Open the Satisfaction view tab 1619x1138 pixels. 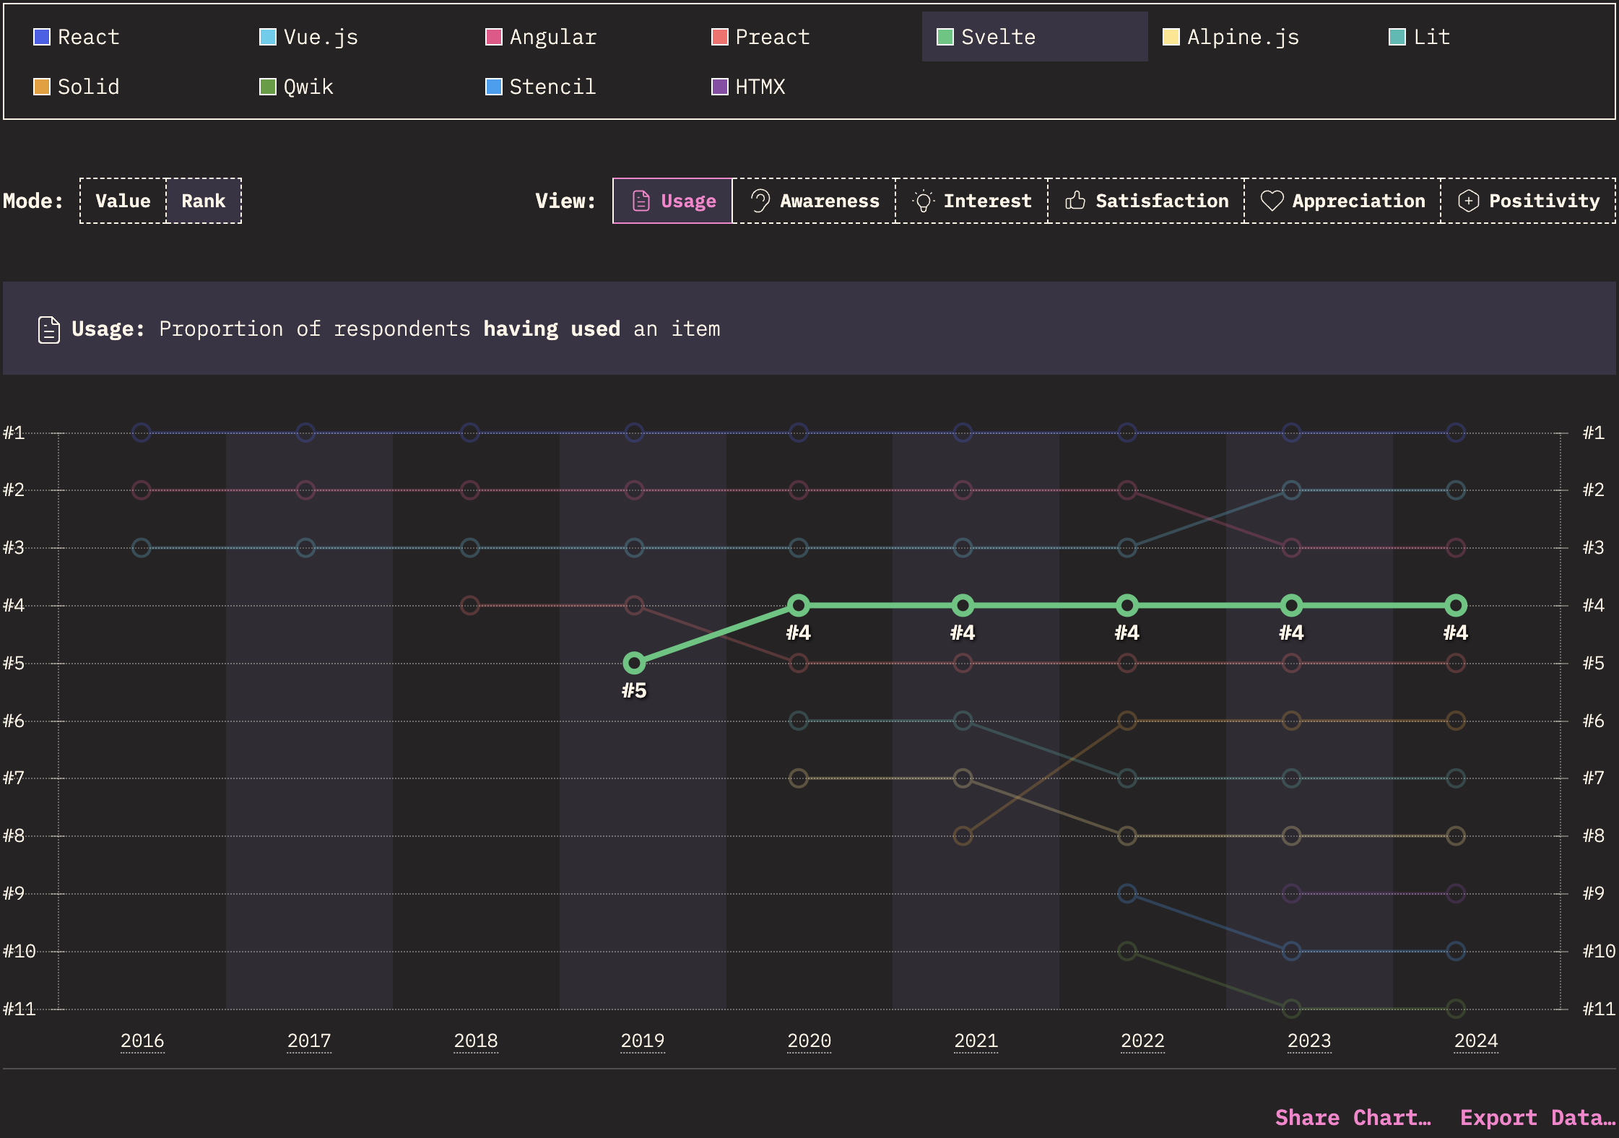pyautogui.click(x=1147, y=201)
